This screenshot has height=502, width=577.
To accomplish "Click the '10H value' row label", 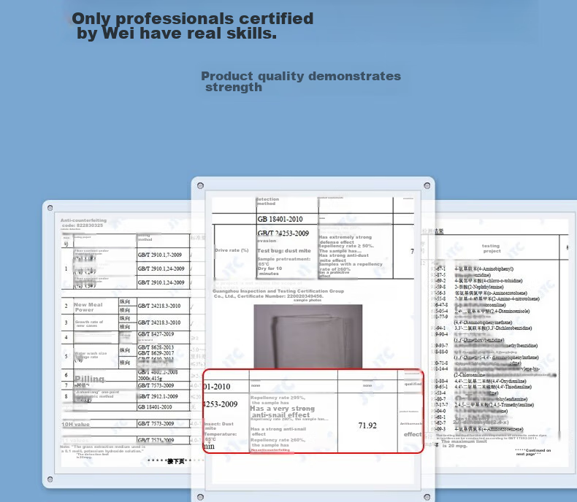I will 75,425.
